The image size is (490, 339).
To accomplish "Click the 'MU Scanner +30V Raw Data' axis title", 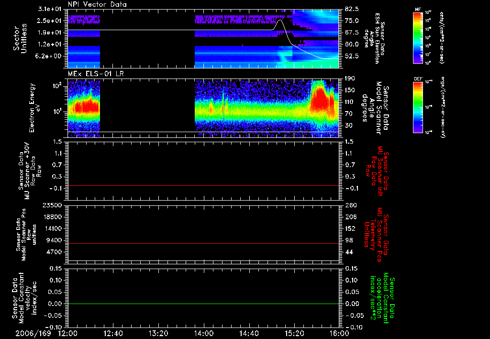I will (30, 171).
